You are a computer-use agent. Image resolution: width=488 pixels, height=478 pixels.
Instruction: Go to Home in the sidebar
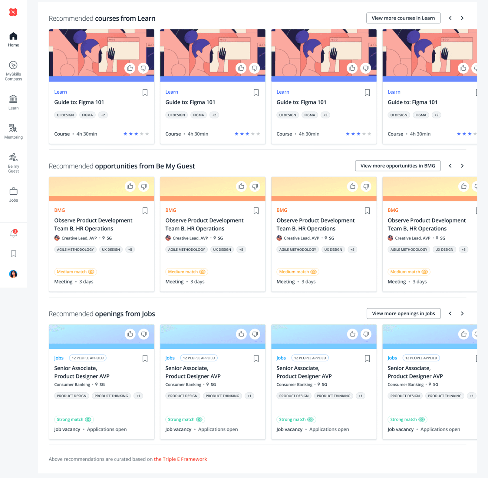click(13, 39)
